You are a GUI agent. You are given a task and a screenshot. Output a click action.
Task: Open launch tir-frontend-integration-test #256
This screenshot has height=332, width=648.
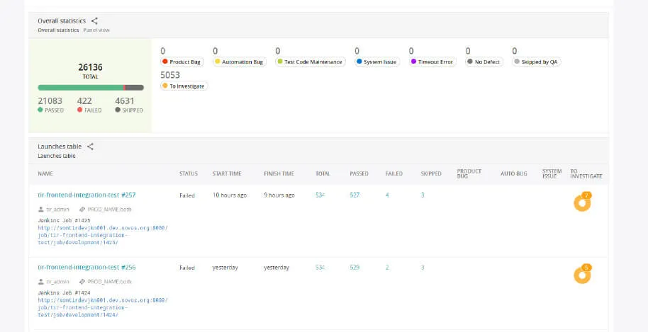click(86, 268)
